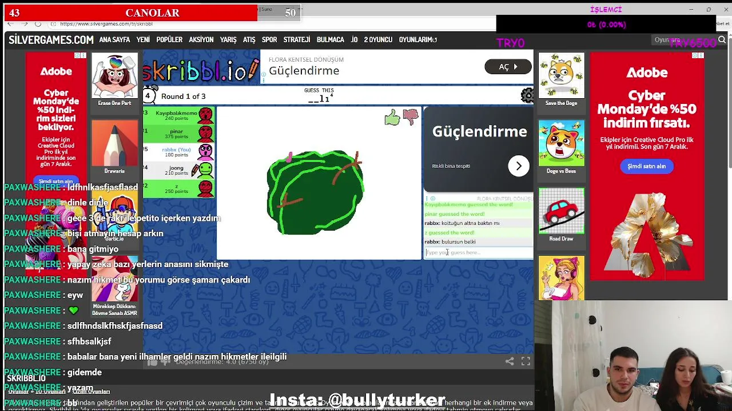732x411 pixels.
Task: Click the SILVERGAMES.COM site logo
Action: tap(51, 40)
